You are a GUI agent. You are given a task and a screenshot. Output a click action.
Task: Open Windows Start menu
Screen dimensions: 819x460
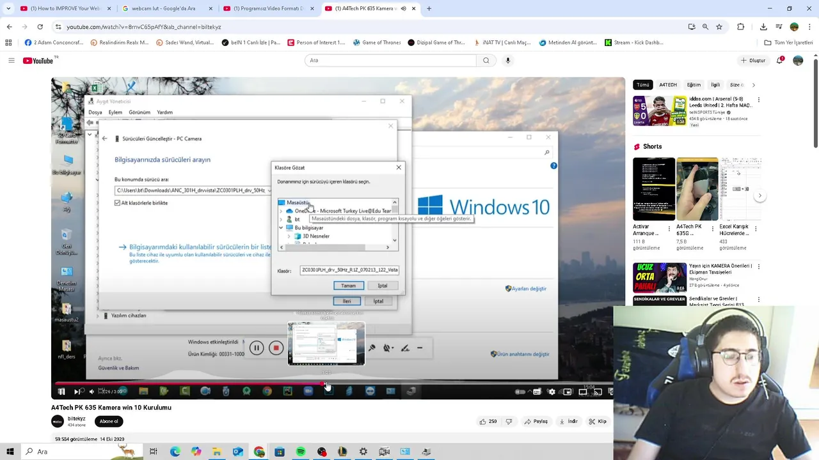click(10, 452)
